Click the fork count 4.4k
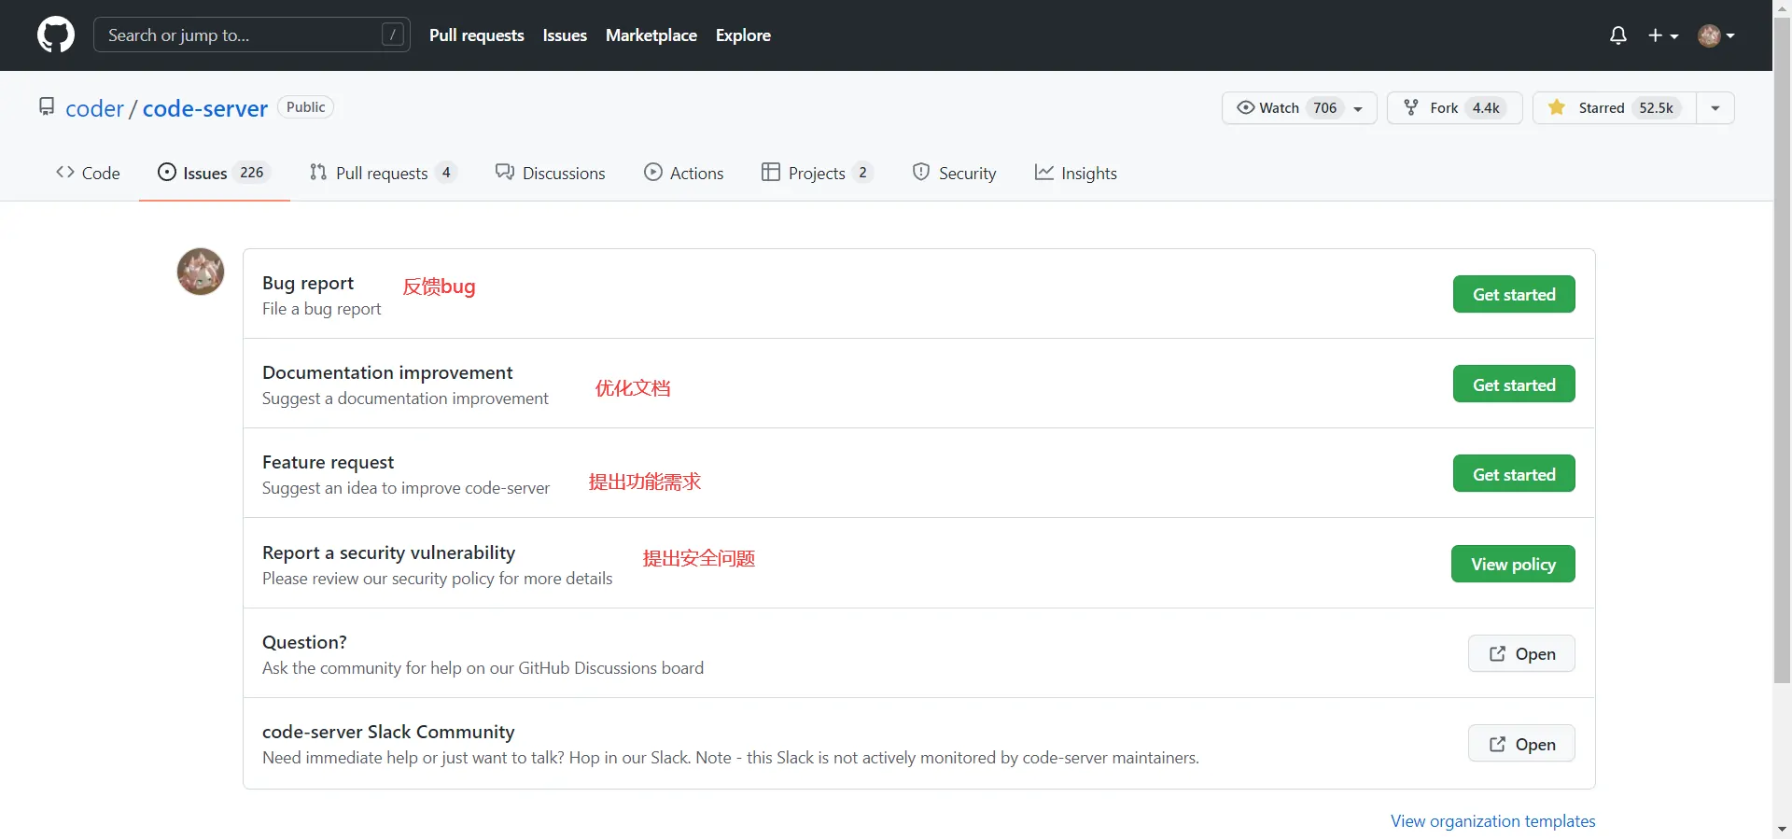 [x=1486, y=108]
